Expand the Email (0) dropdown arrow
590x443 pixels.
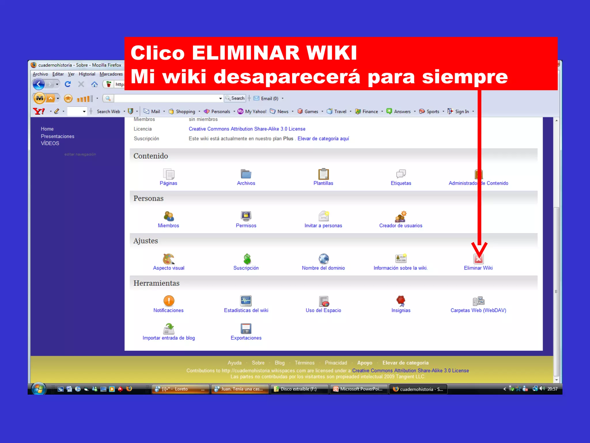click(282, 99)
